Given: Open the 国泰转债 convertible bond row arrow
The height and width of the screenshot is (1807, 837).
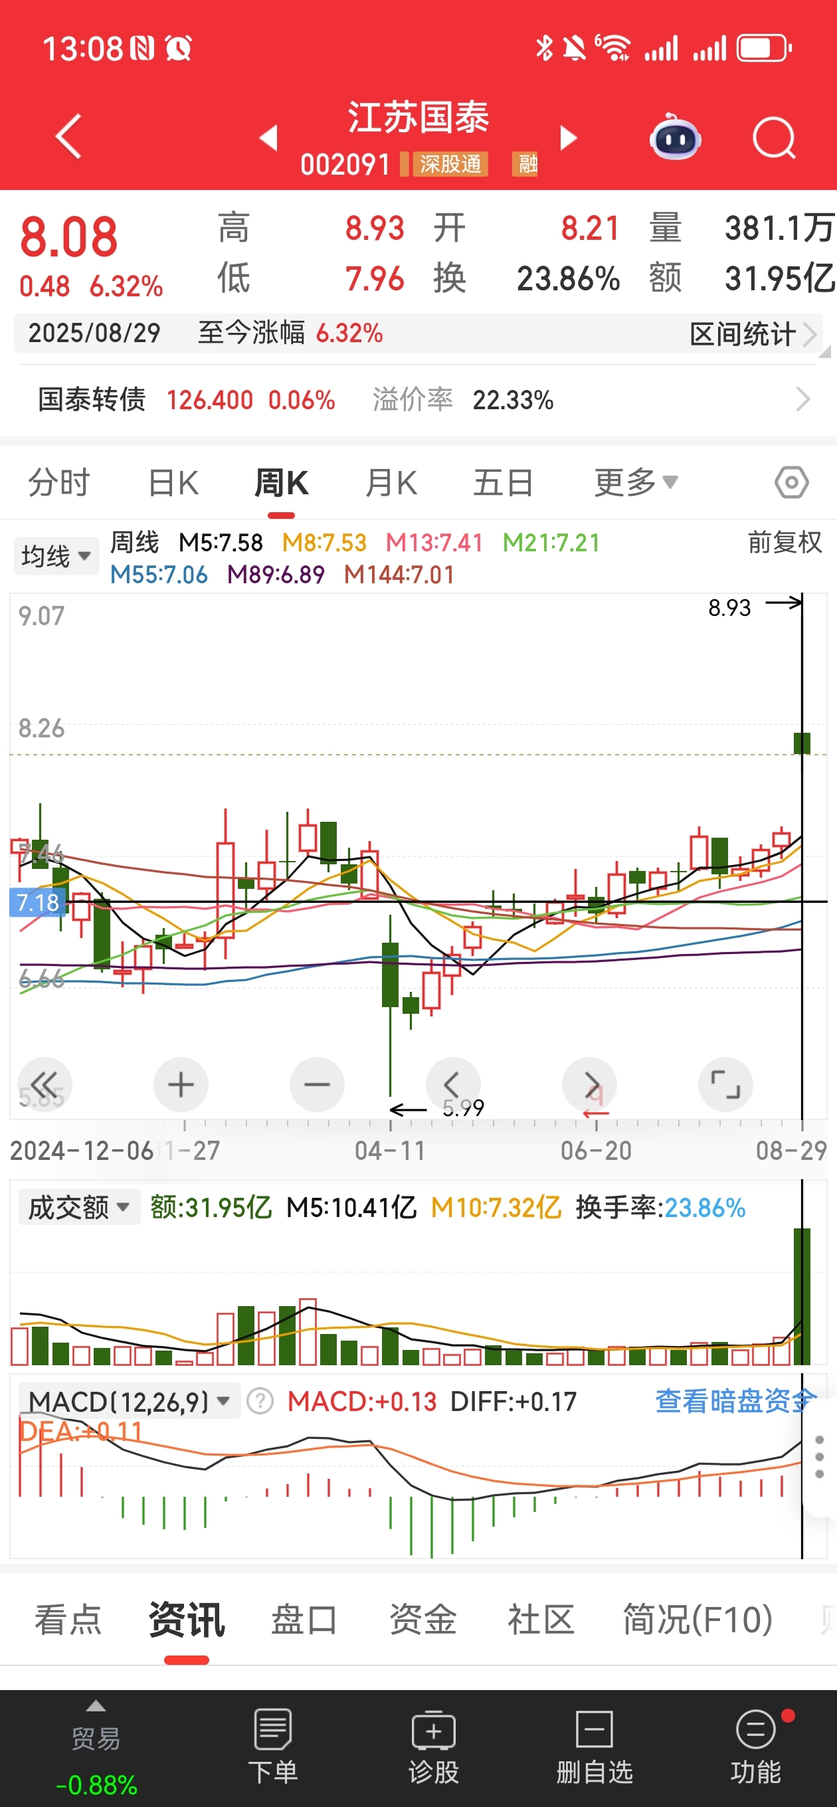Looking at the screenshot, I should coord(803,400).
